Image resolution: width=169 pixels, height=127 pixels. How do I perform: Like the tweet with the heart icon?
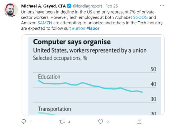click(x=101, y=122)
